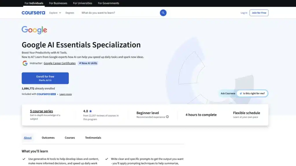Click into the What do you want to learn field
Screen dimensions: 296x166
click(x=120, y=13)
